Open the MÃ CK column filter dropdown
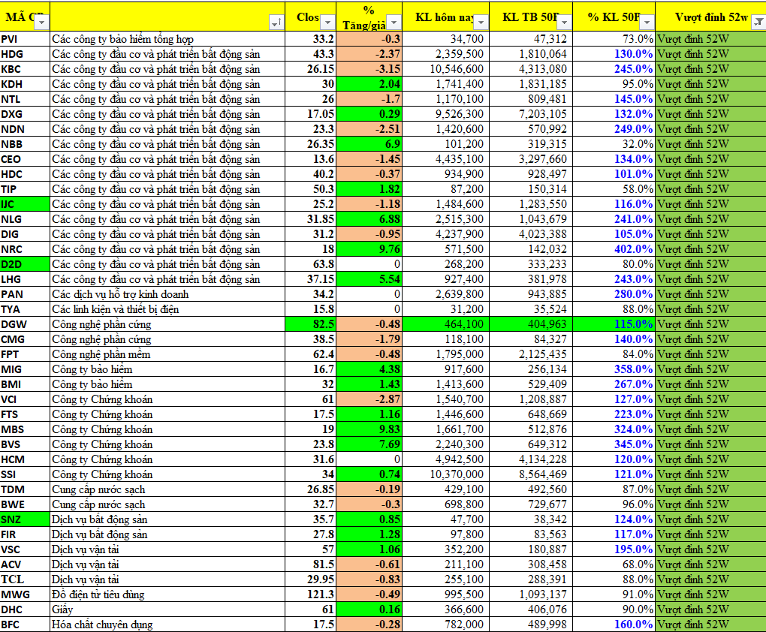 pyautogui.click(x=42, y=23)
